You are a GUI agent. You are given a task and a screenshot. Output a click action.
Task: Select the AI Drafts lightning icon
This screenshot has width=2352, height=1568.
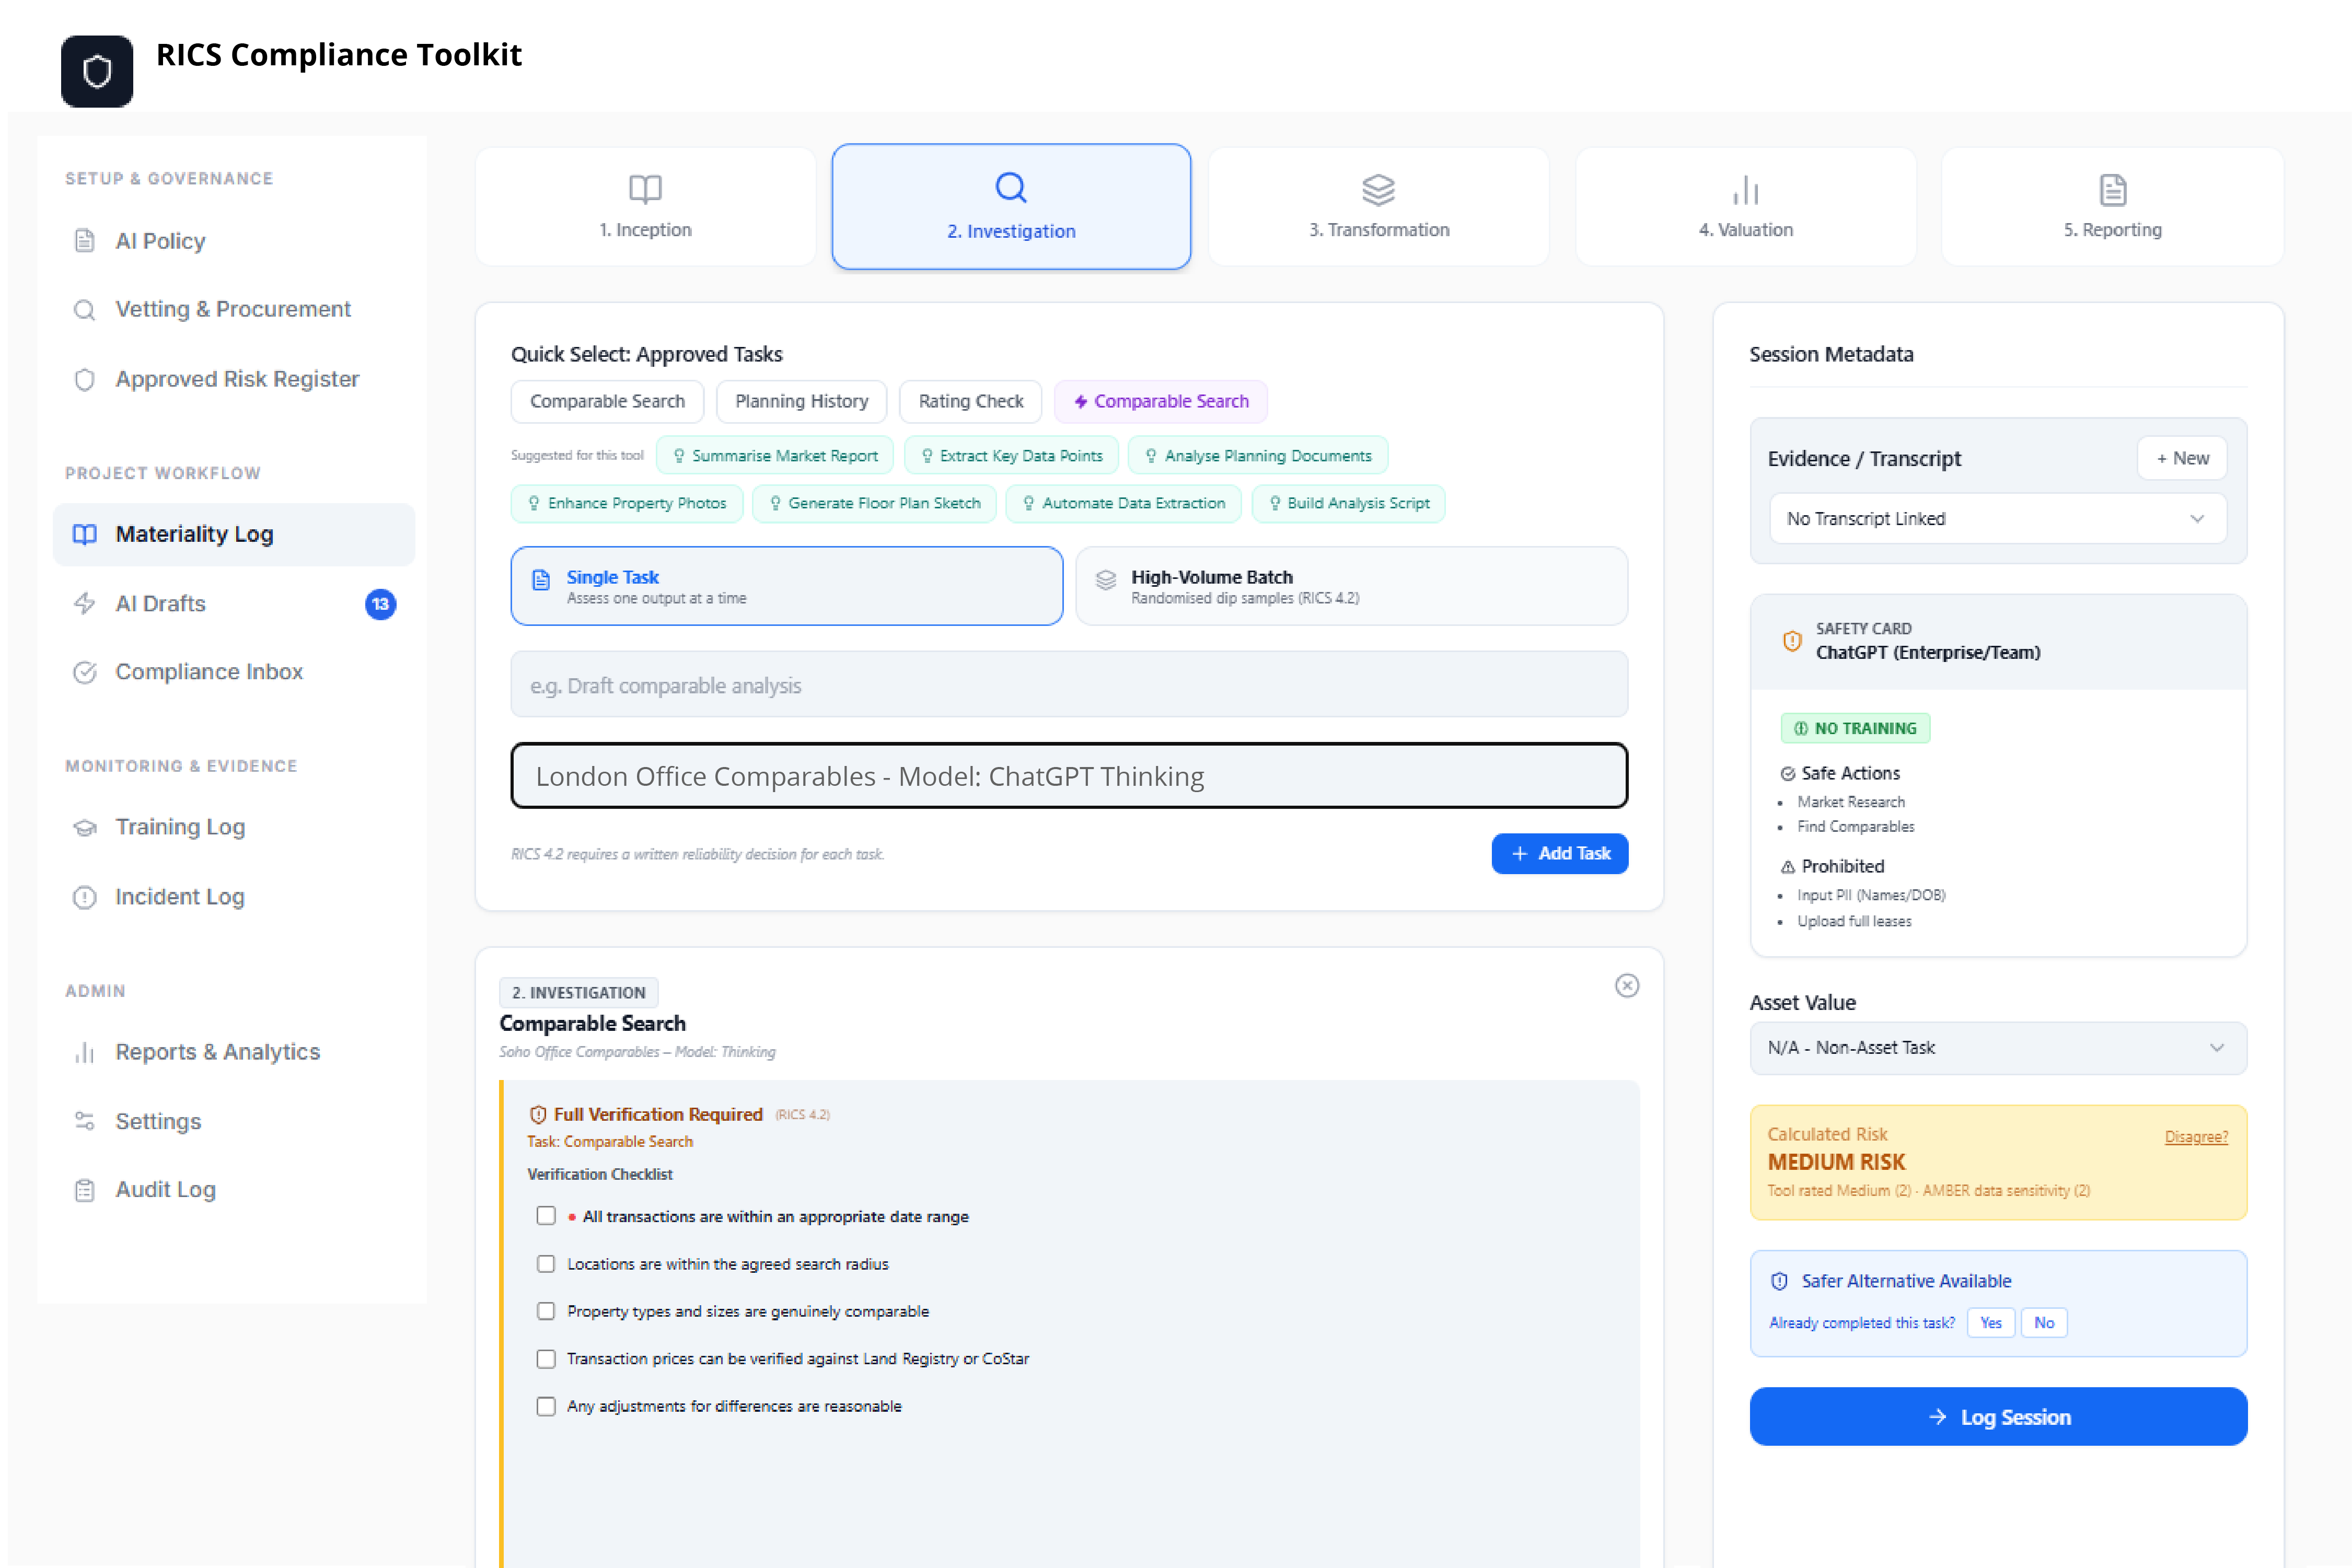pyautogui.click(x=85, y=603)
